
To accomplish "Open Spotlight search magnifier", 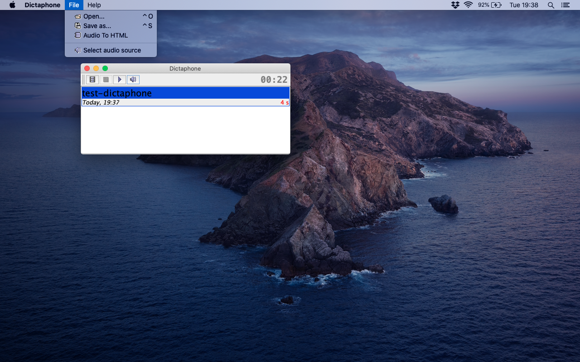I will 551,5.
